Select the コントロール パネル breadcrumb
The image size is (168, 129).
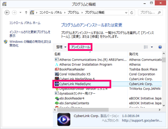[x=51, y=12]
